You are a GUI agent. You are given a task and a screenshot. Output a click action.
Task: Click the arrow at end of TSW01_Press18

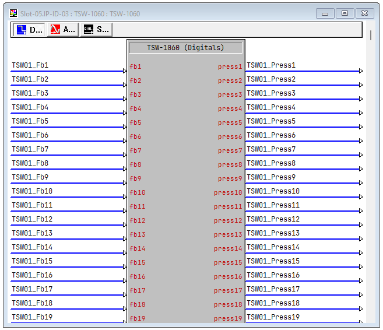click(361, 309)
